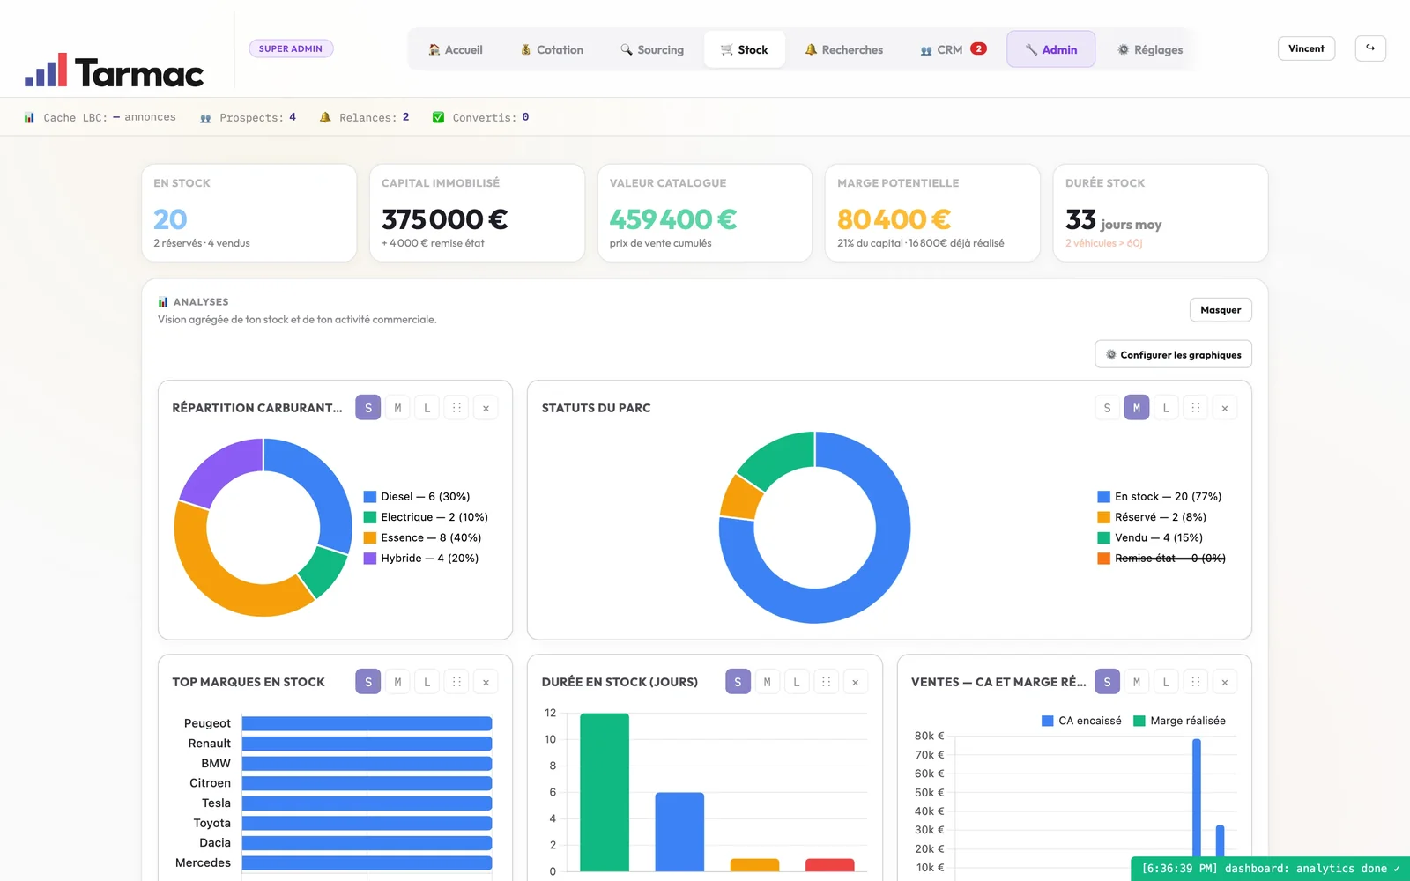Set Top Marques en Stock chart to size S
Viewport: 1410px width, 881px height.
[x=368, y=682]
